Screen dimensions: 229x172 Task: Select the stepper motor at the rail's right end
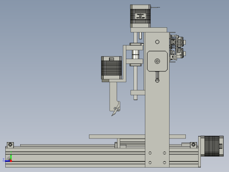click(212, 146)
